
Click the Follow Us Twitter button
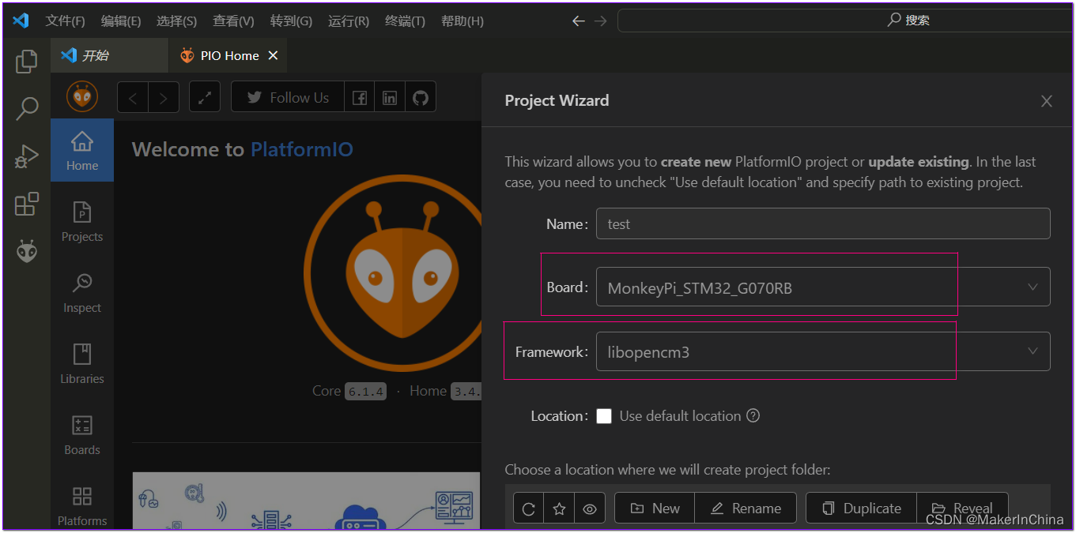288,98
